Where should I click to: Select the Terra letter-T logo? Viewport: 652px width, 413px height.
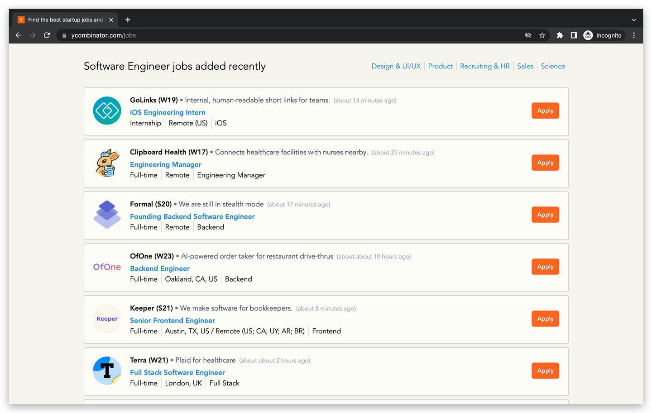click(x=107, y=370)
